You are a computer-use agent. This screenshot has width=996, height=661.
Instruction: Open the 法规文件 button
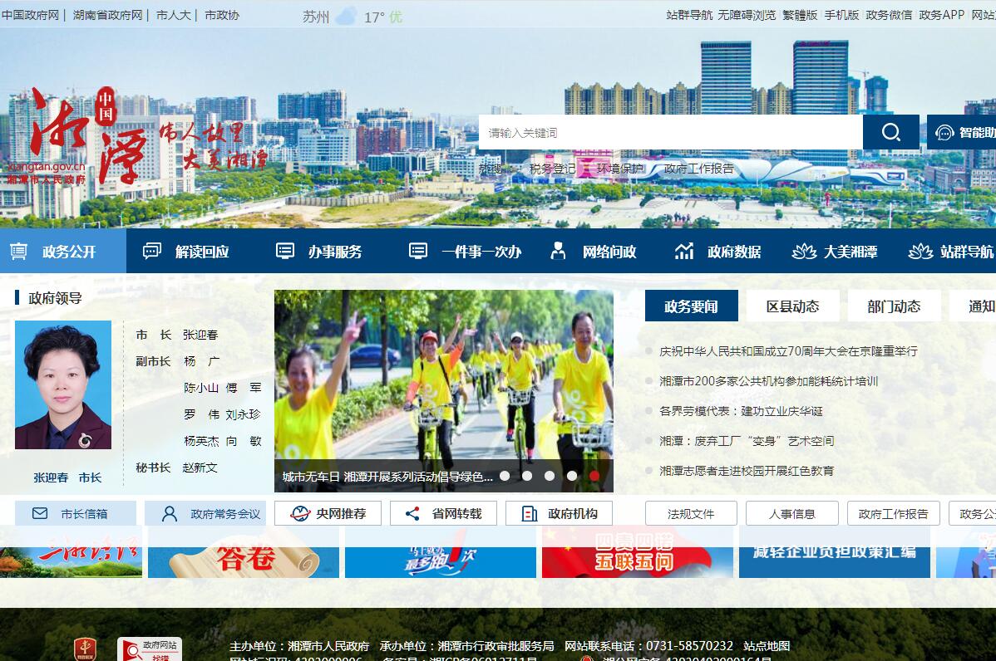click(x=691, y=513)
